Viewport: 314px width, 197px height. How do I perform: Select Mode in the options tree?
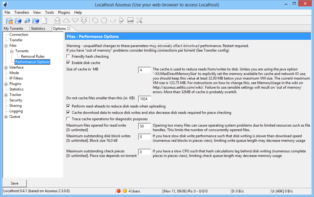(14, 73)
